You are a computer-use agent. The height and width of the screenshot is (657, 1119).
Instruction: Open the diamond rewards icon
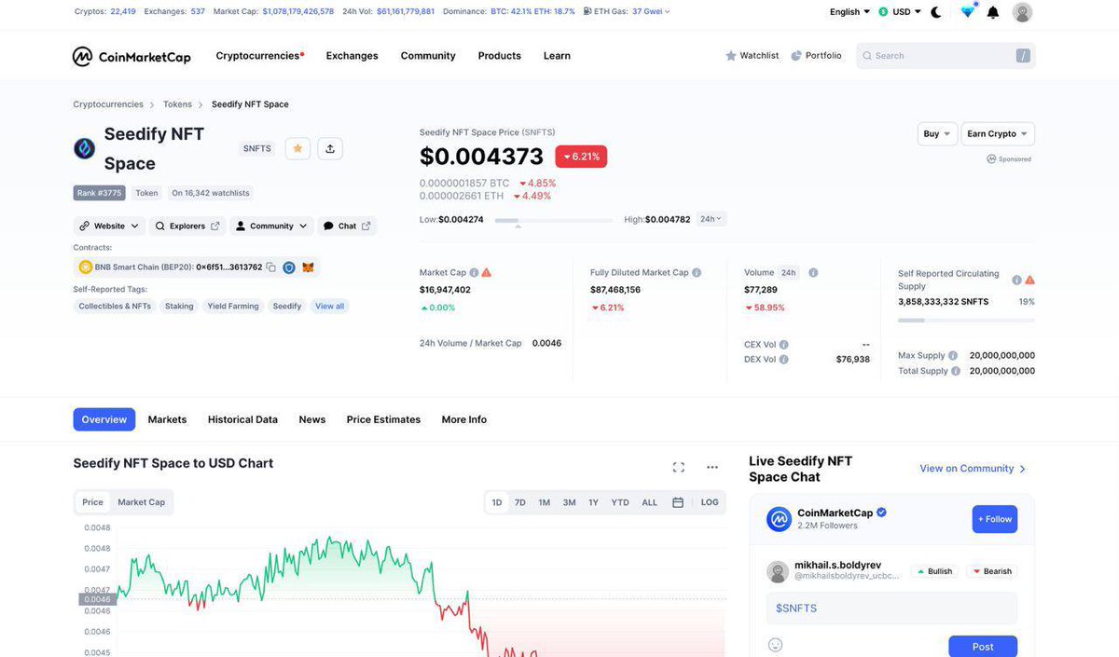[x=968, y=11]
